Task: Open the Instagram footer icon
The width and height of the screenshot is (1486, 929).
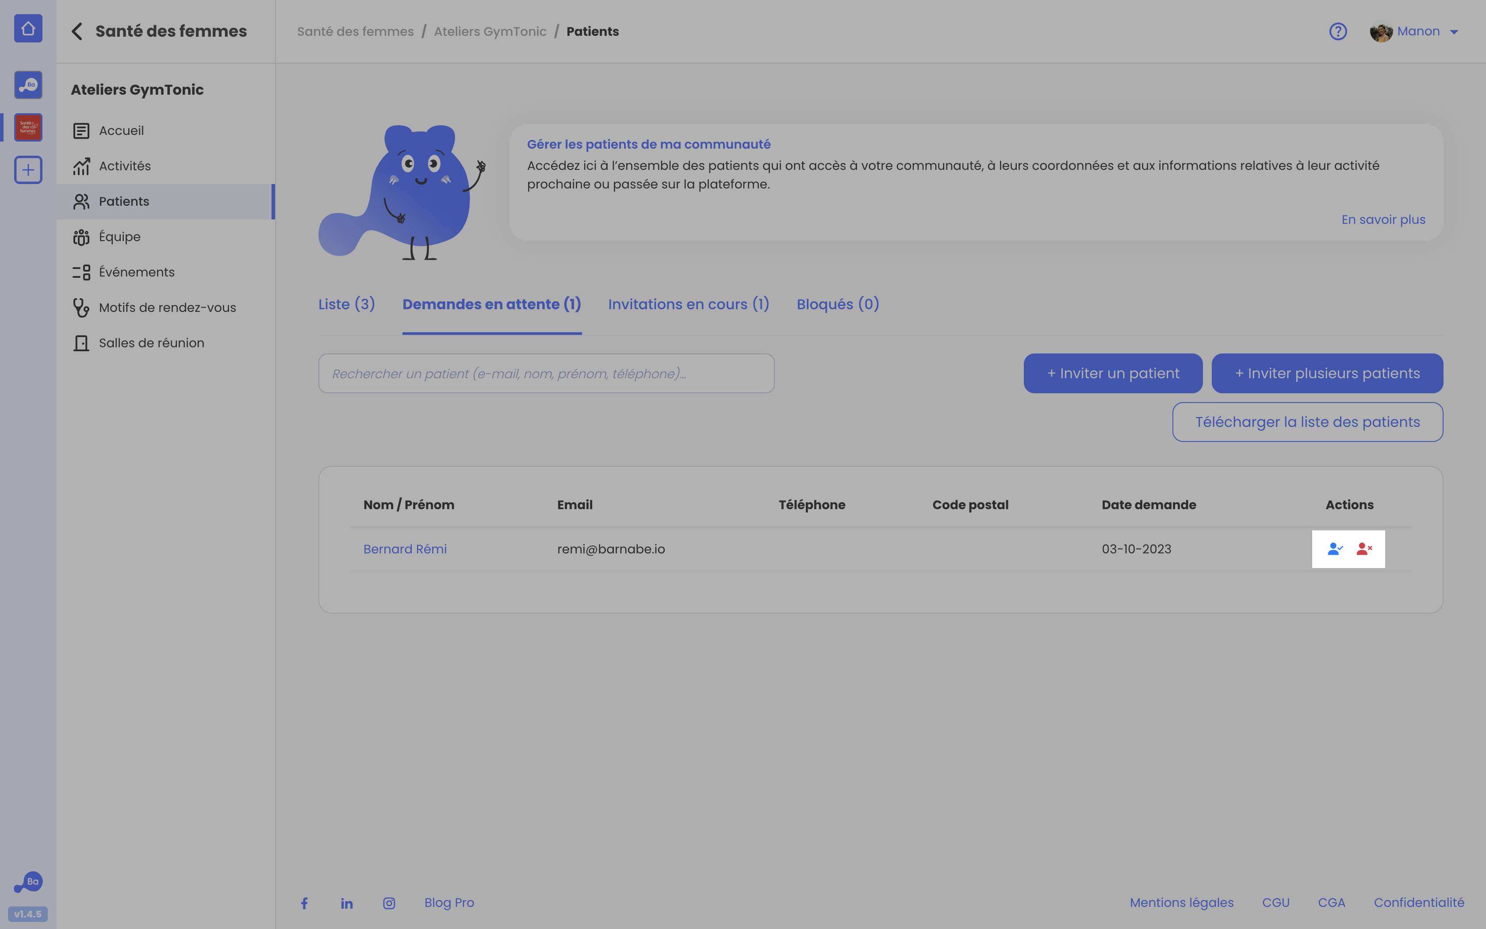Action: (389, 903)
